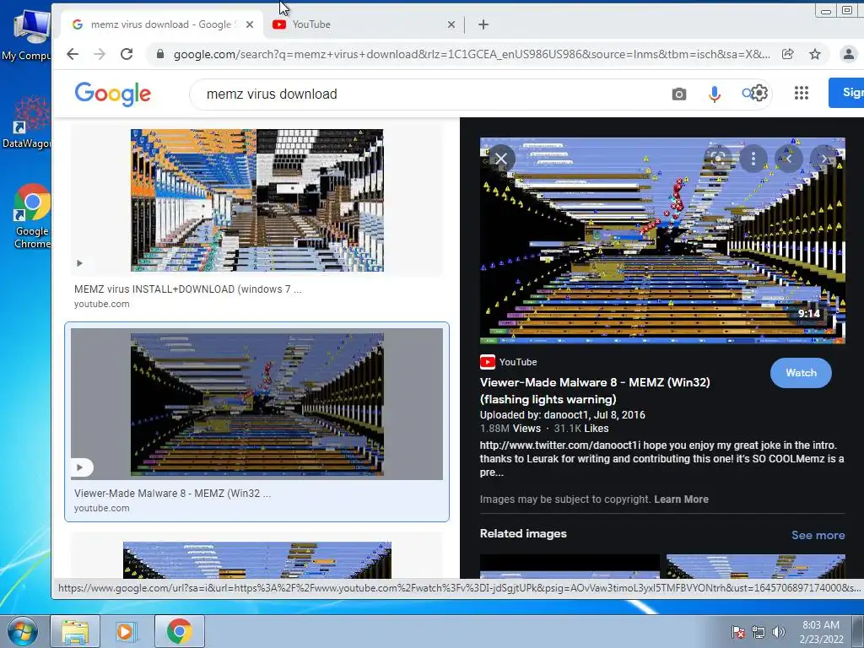Open preview three-dot more options

(753, 159)
